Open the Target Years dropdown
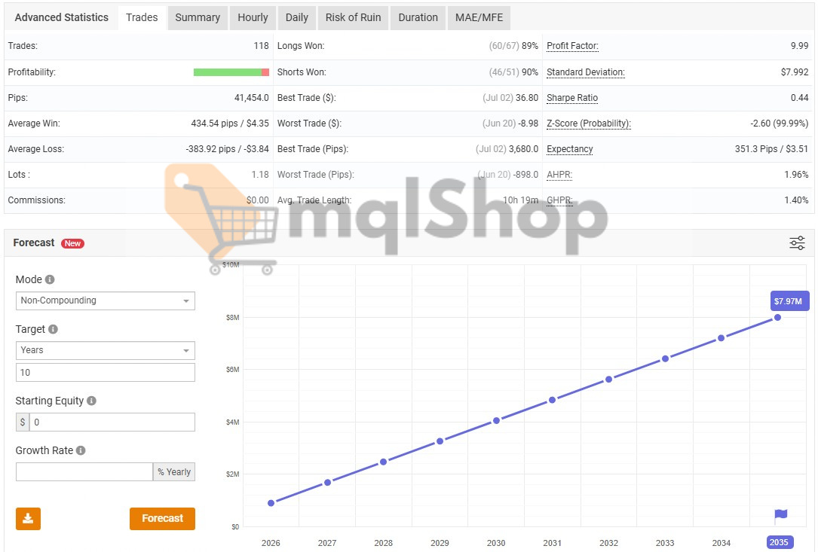This screenshot has width=818, height=552. (105, 350)
